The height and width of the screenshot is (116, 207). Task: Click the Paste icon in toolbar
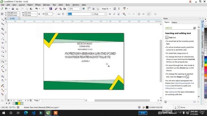coord(31,9)
